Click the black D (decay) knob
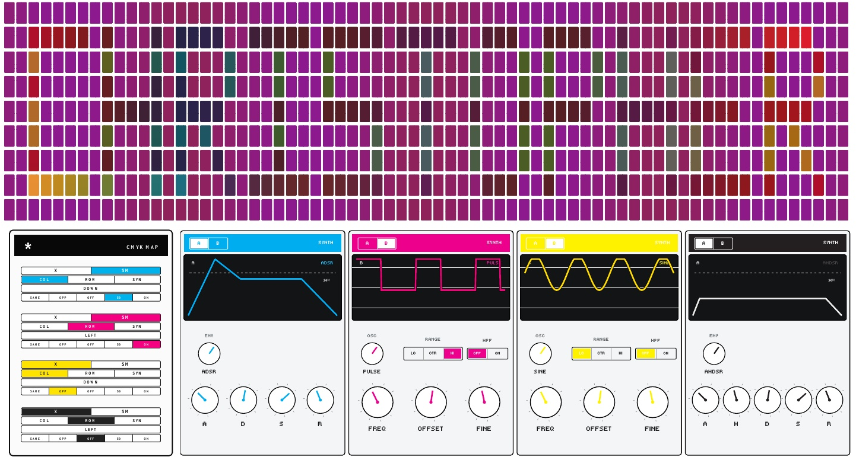 [767, 400]
